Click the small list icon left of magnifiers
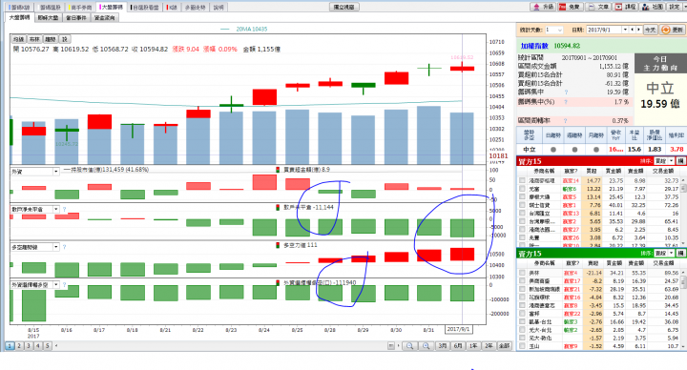This screenshot has width=687, height=370. [391, 346]
